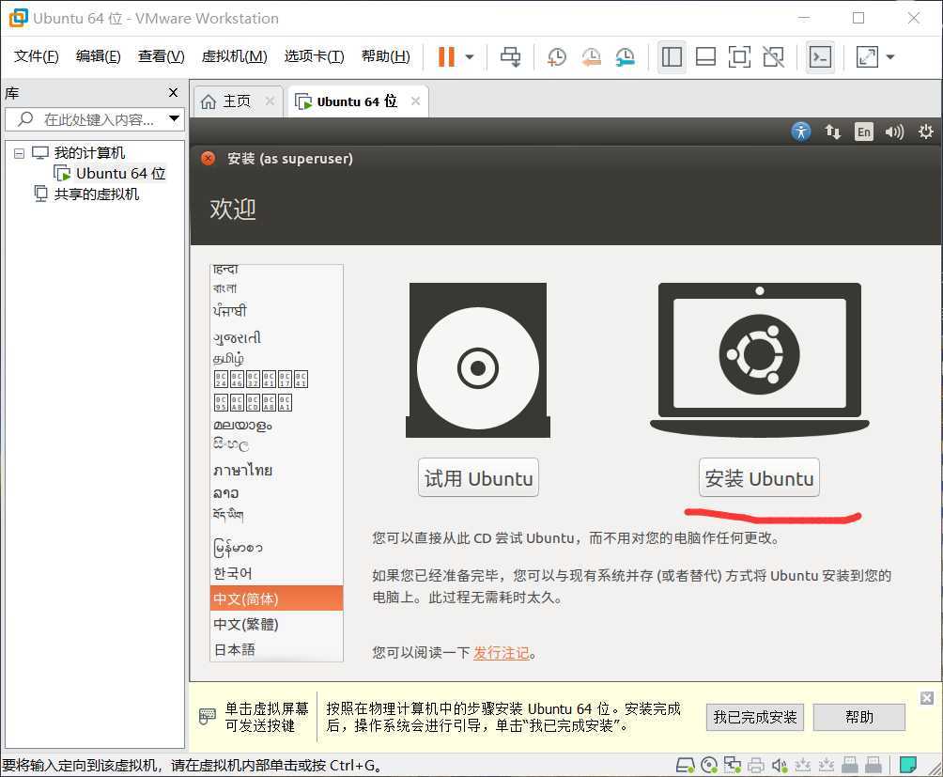Open the library search filter dropdown arrow
The width and height of the screenshot is (943, 777).
[175, 118]
